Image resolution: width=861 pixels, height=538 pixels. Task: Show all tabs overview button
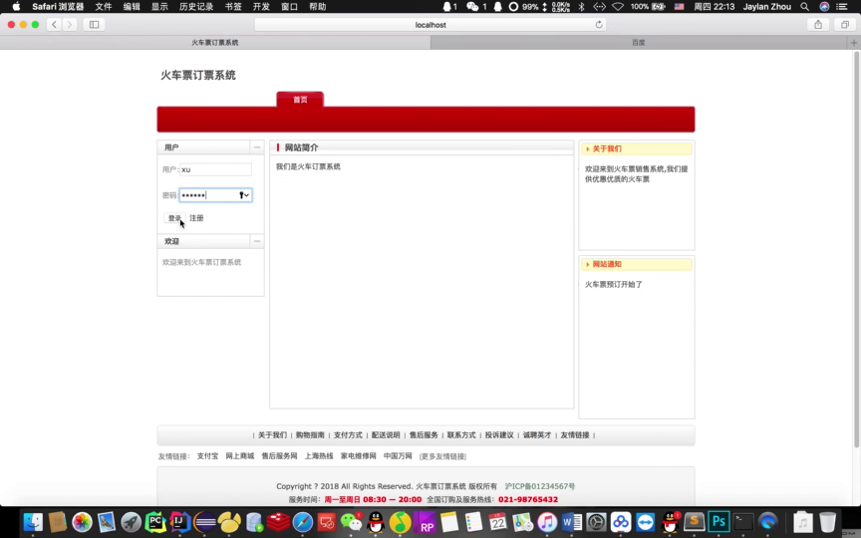click(x=844, y=24)
